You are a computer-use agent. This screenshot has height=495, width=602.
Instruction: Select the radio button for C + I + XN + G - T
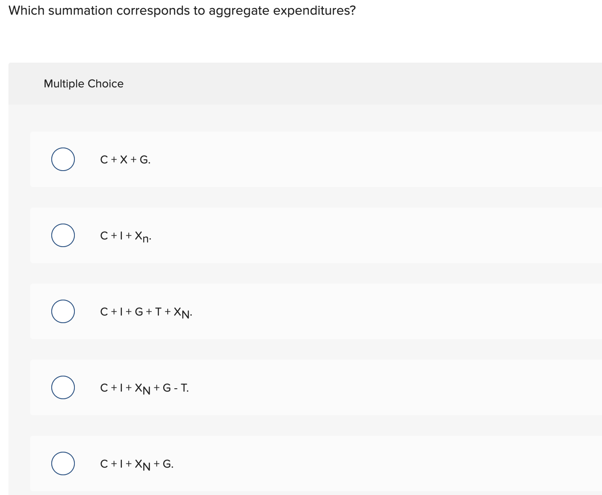tap(63, 387)
